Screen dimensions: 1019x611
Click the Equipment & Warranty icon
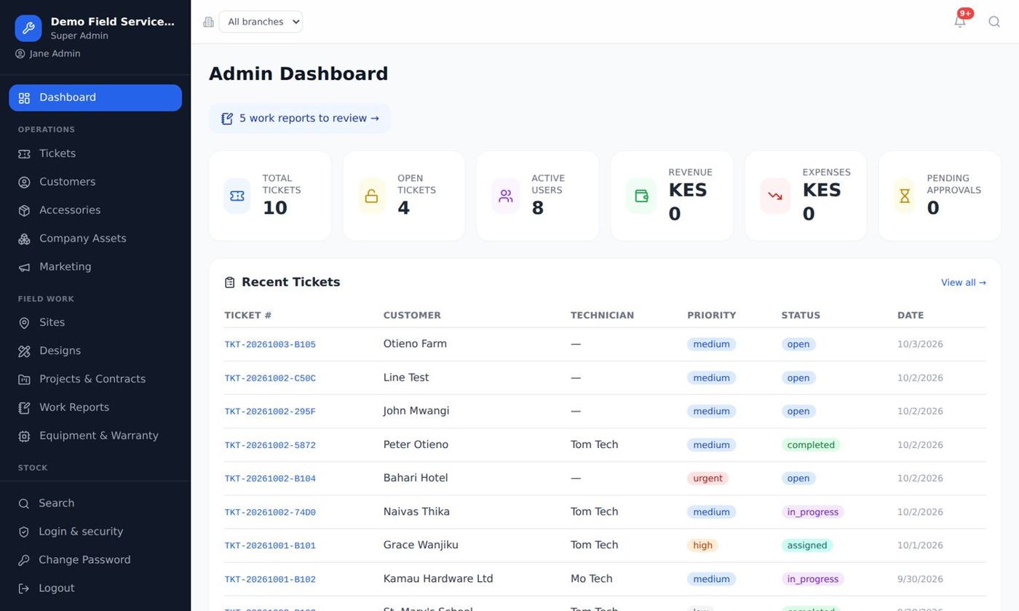(24, 436)
